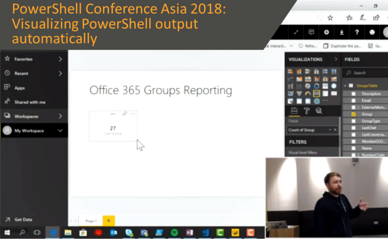Switch to the Format paint roller tab
Viewport: 388px width, 239px height.
tap(307, 111)
